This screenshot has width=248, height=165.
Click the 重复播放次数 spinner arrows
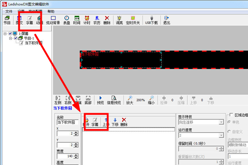pyautogui.click(x=221, y=162)
